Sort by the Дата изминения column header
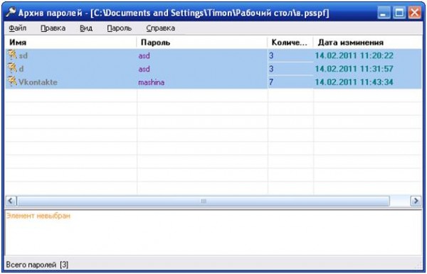Viewport: 427px width, 274px height. pyautogui.click(x=367, y=43)
